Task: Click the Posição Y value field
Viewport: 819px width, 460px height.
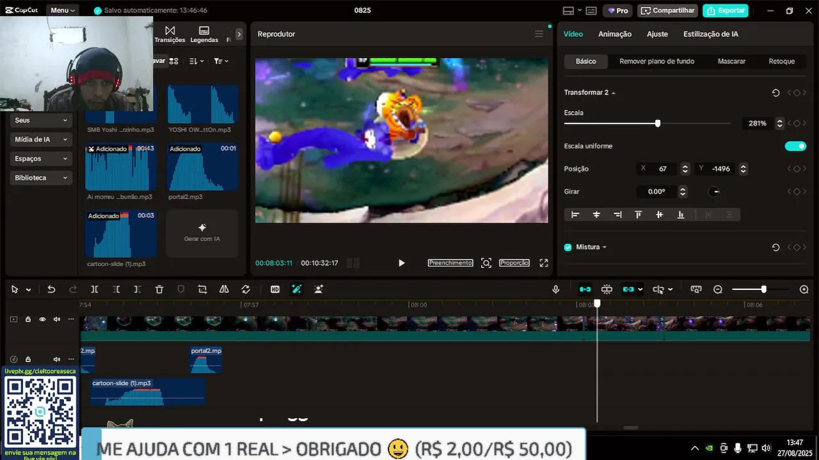Action: (x=721, y=169)
